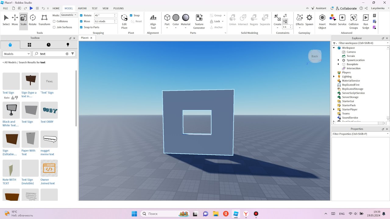Select the Text OBBY model thumbnail
This screenshot has width=390, height=219.
(49, 110)
